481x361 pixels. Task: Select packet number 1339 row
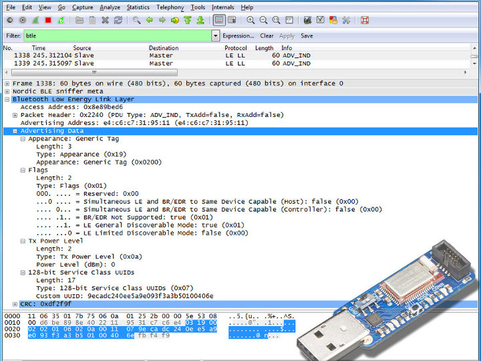236,64
